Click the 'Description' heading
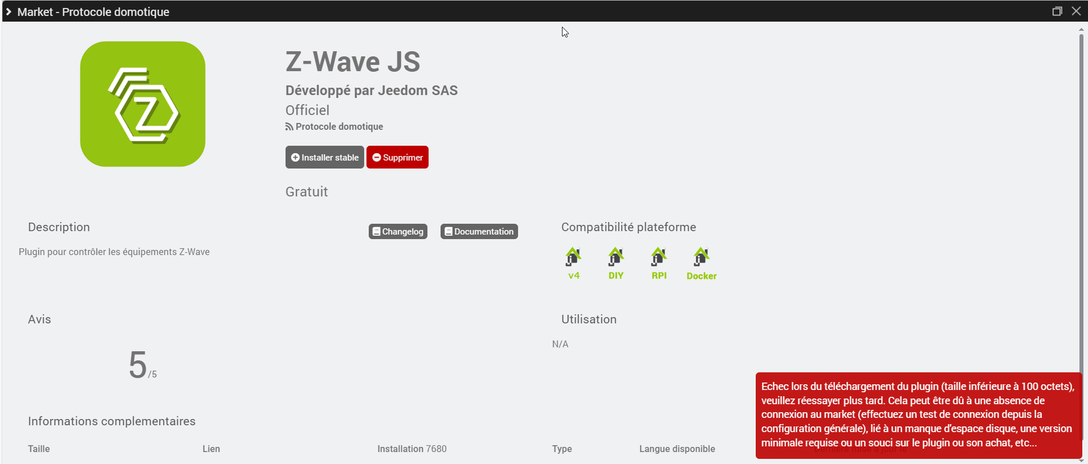This screenshot has height=464, width=1088. (59, 227)
